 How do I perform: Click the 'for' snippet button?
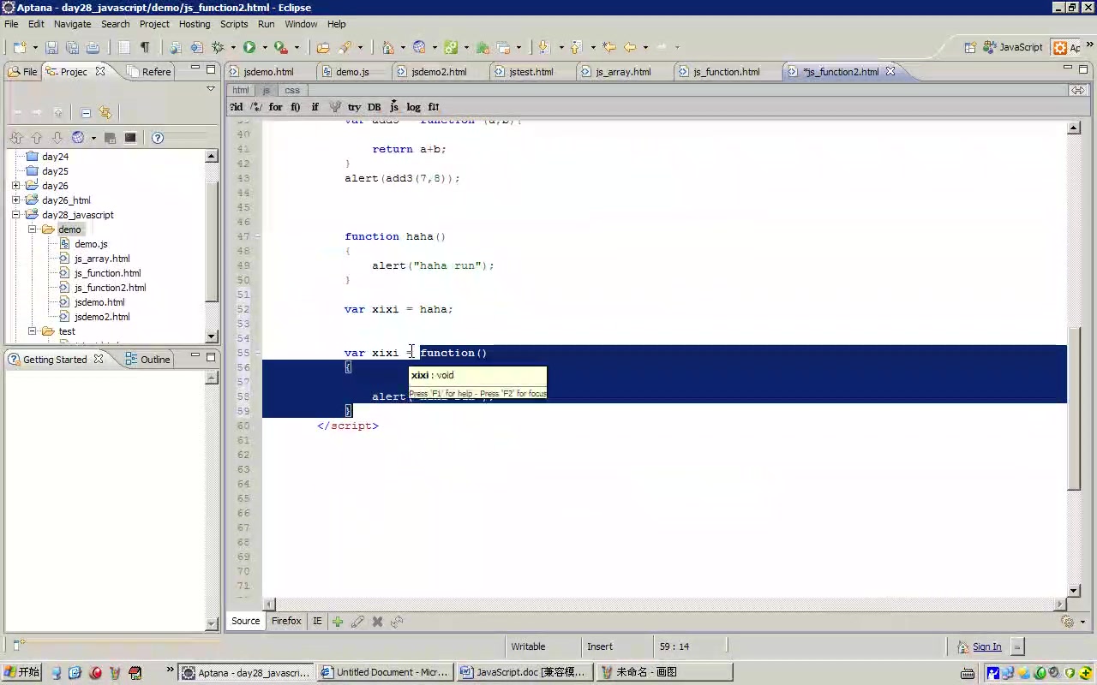275,107
